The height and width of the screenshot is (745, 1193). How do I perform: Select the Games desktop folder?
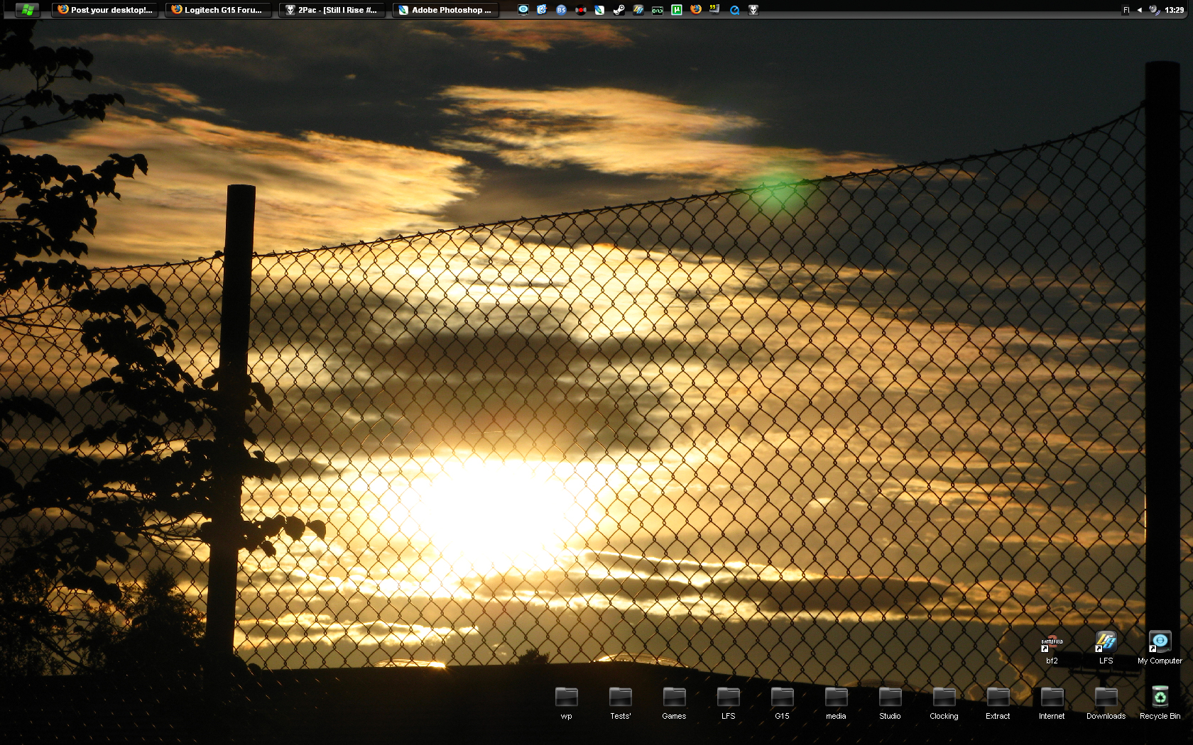point(675,703)
